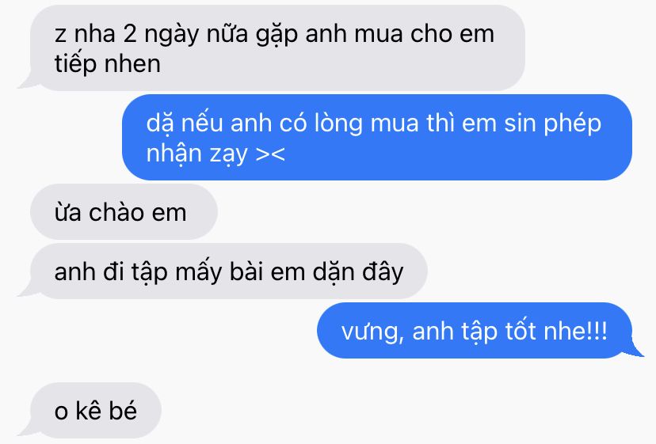Select the word "phép" in blue message
This screenshot has width=656, height=444.
click(x=573, y=123)
